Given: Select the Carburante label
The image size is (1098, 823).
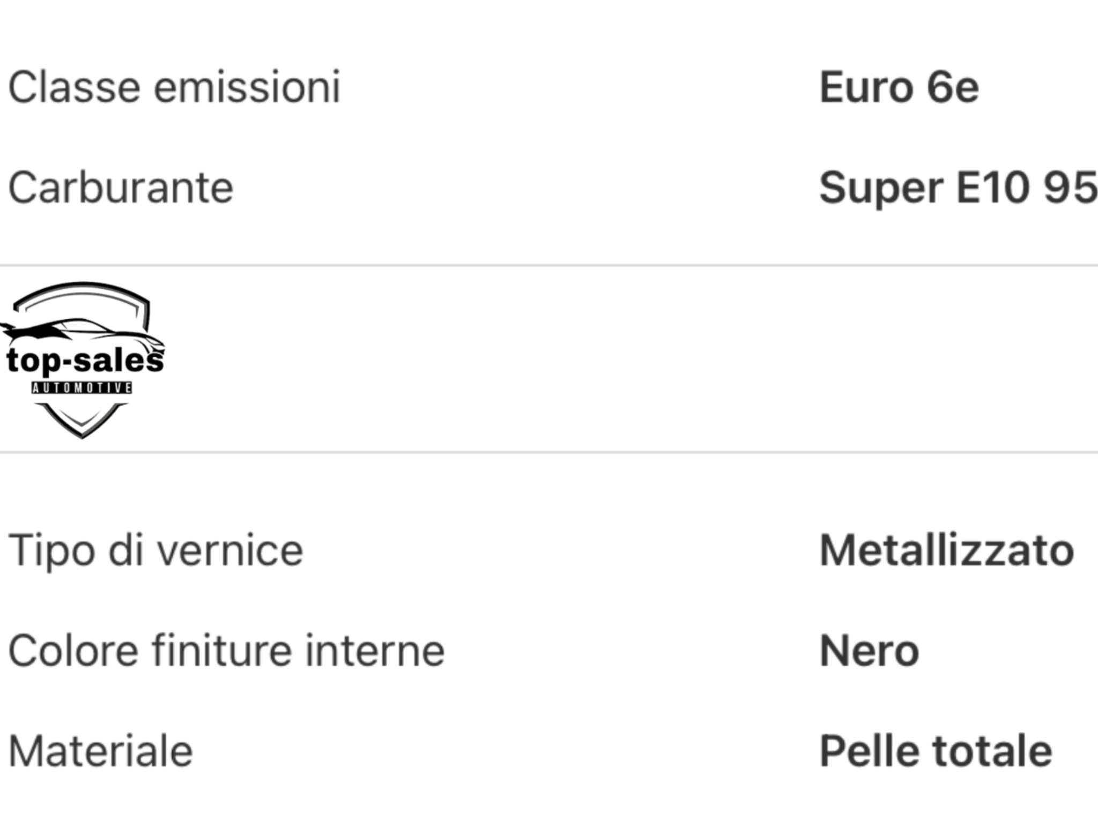Looking at the screenshot, I should (121, 188).
